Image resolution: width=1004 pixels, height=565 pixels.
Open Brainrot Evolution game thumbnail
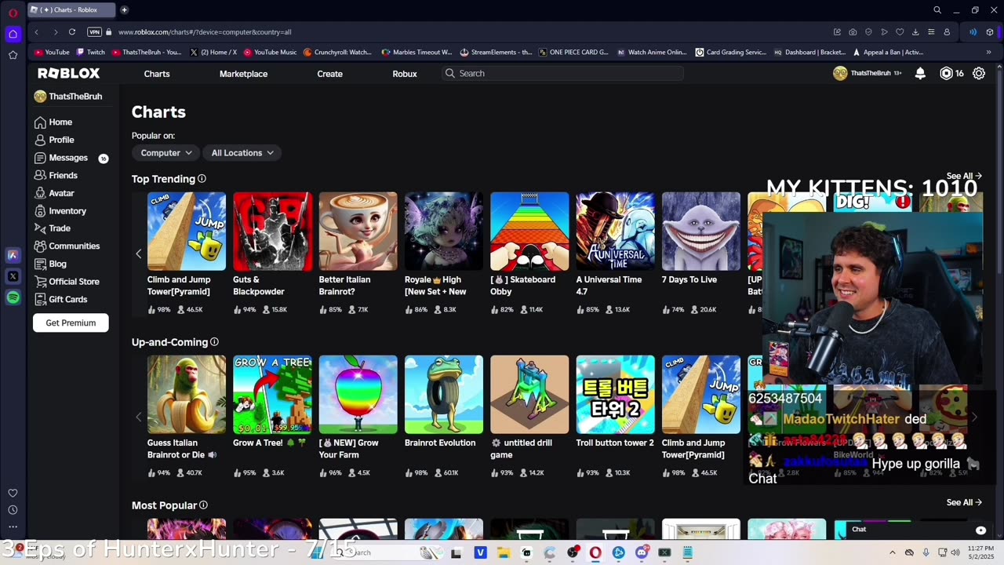coord(444,395)
